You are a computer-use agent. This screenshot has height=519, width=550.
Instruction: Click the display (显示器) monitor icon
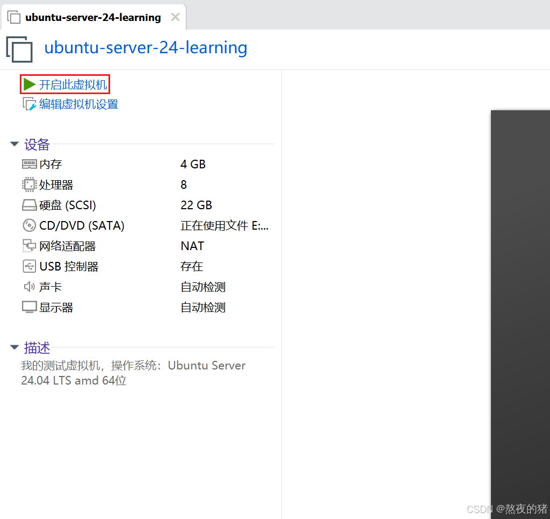29,307
